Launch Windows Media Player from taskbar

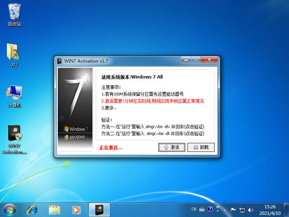pyautogui.click(x=76, y=209)
